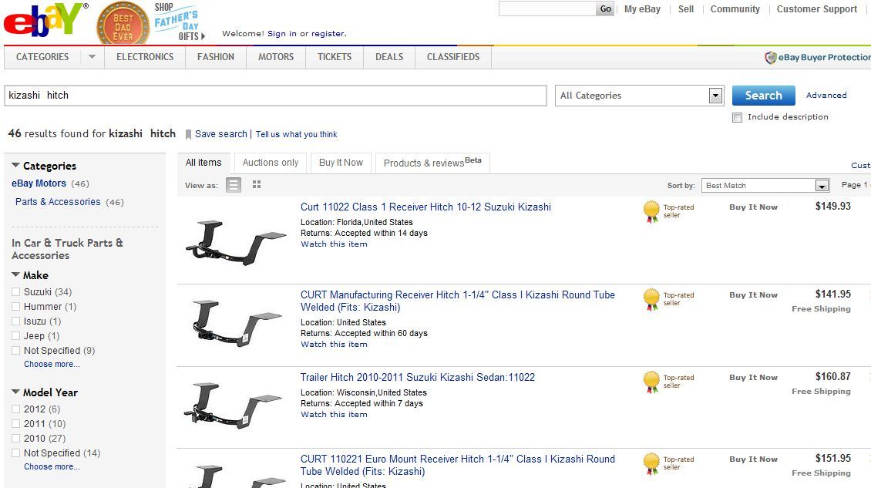The image size is (871, 488).
Task: Collapse the Make filter section
Action: point(15,274)
